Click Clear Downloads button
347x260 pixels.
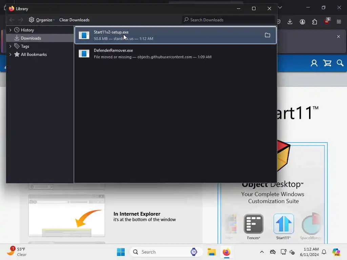click(x=74, y=20)
